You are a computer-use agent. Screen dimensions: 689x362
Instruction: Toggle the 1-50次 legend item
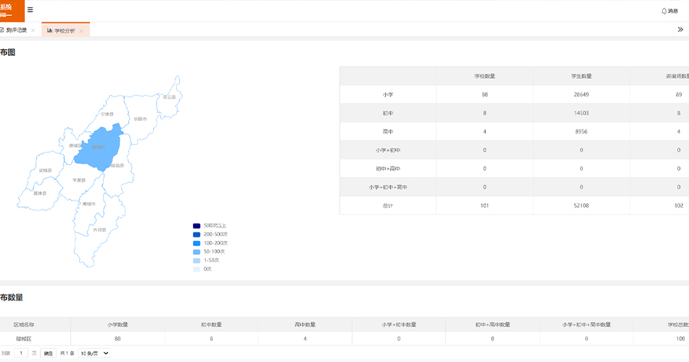coord(211,260)
